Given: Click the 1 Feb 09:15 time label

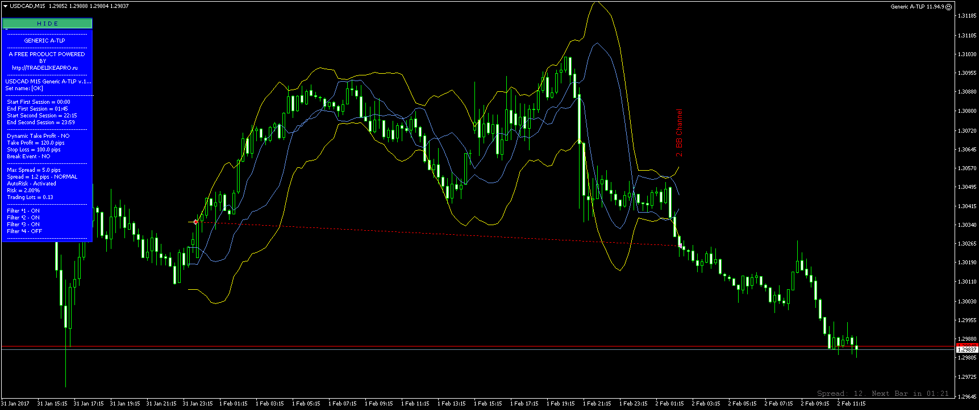Looking at the screenshot, I should coord(379,404).
